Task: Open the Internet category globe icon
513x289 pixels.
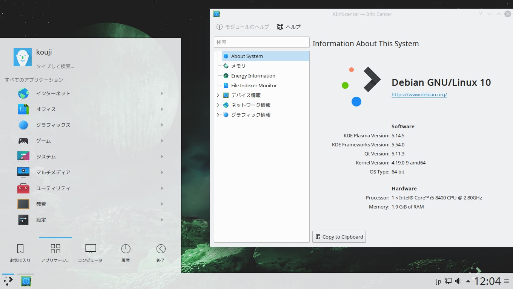Action: [x=23, y=93]
